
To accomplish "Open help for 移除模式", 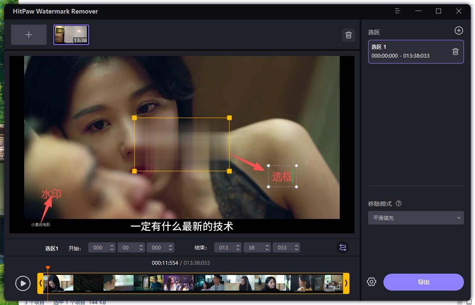I will 399,203.
